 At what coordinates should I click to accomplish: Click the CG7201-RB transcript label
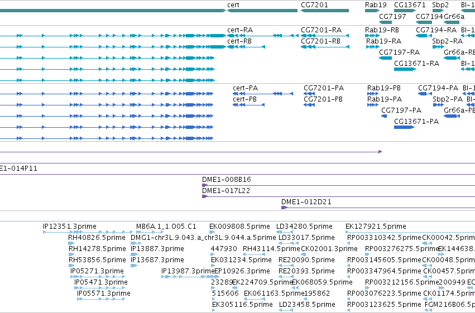tap(320, 41)
